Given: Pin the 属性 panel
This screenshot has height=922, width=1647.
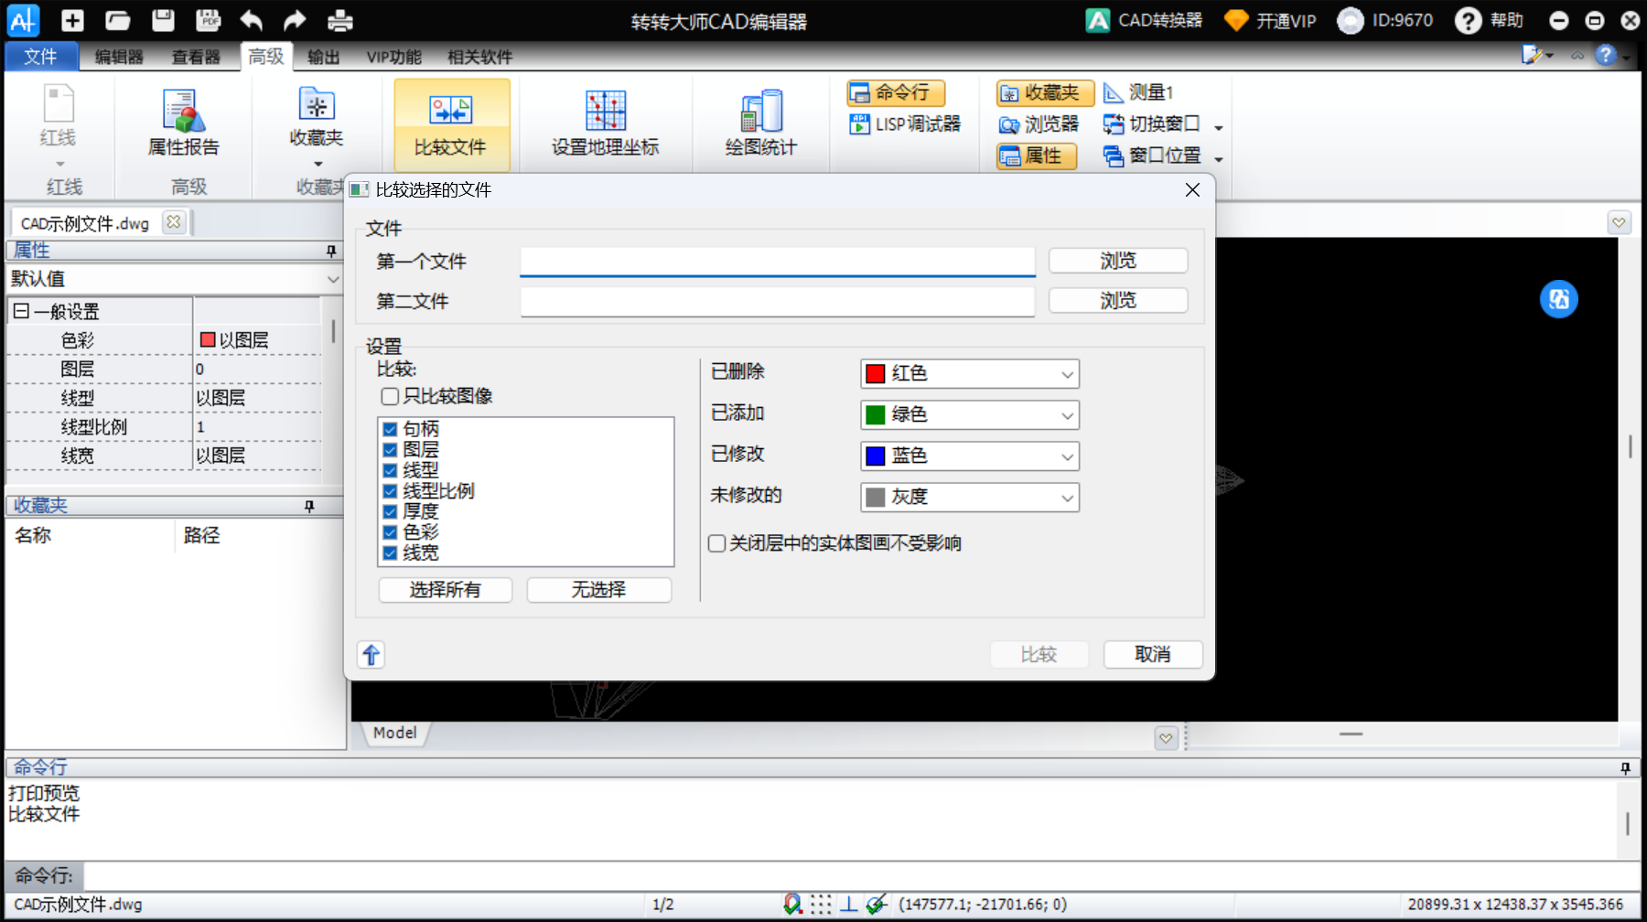Looking at the screenshot, I should 331,251.
